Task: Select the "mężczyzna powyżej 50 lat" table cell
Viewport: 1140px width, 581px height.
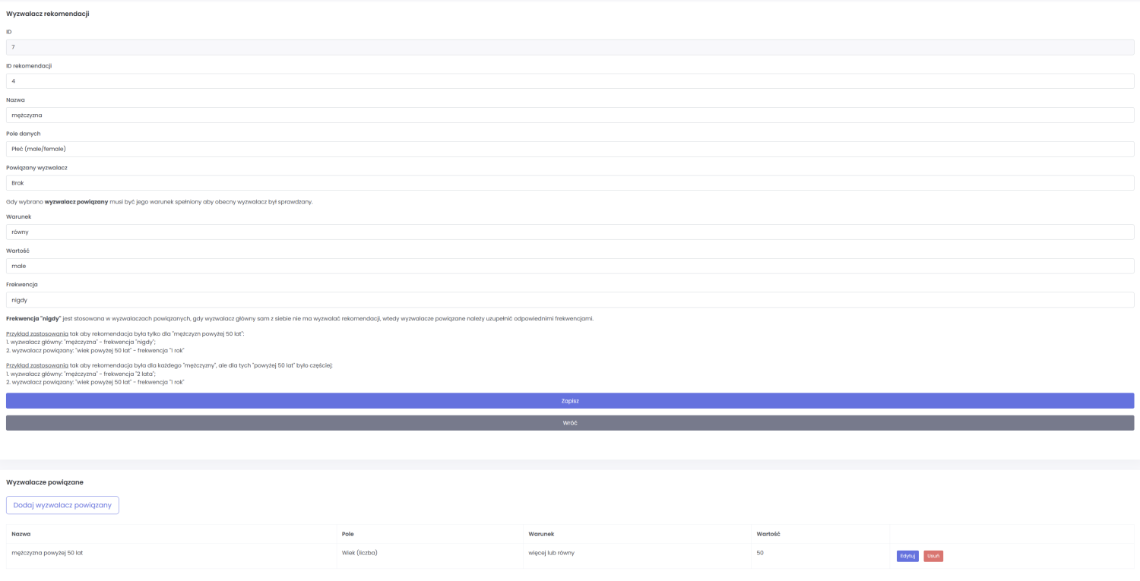Action: (47, 553)
